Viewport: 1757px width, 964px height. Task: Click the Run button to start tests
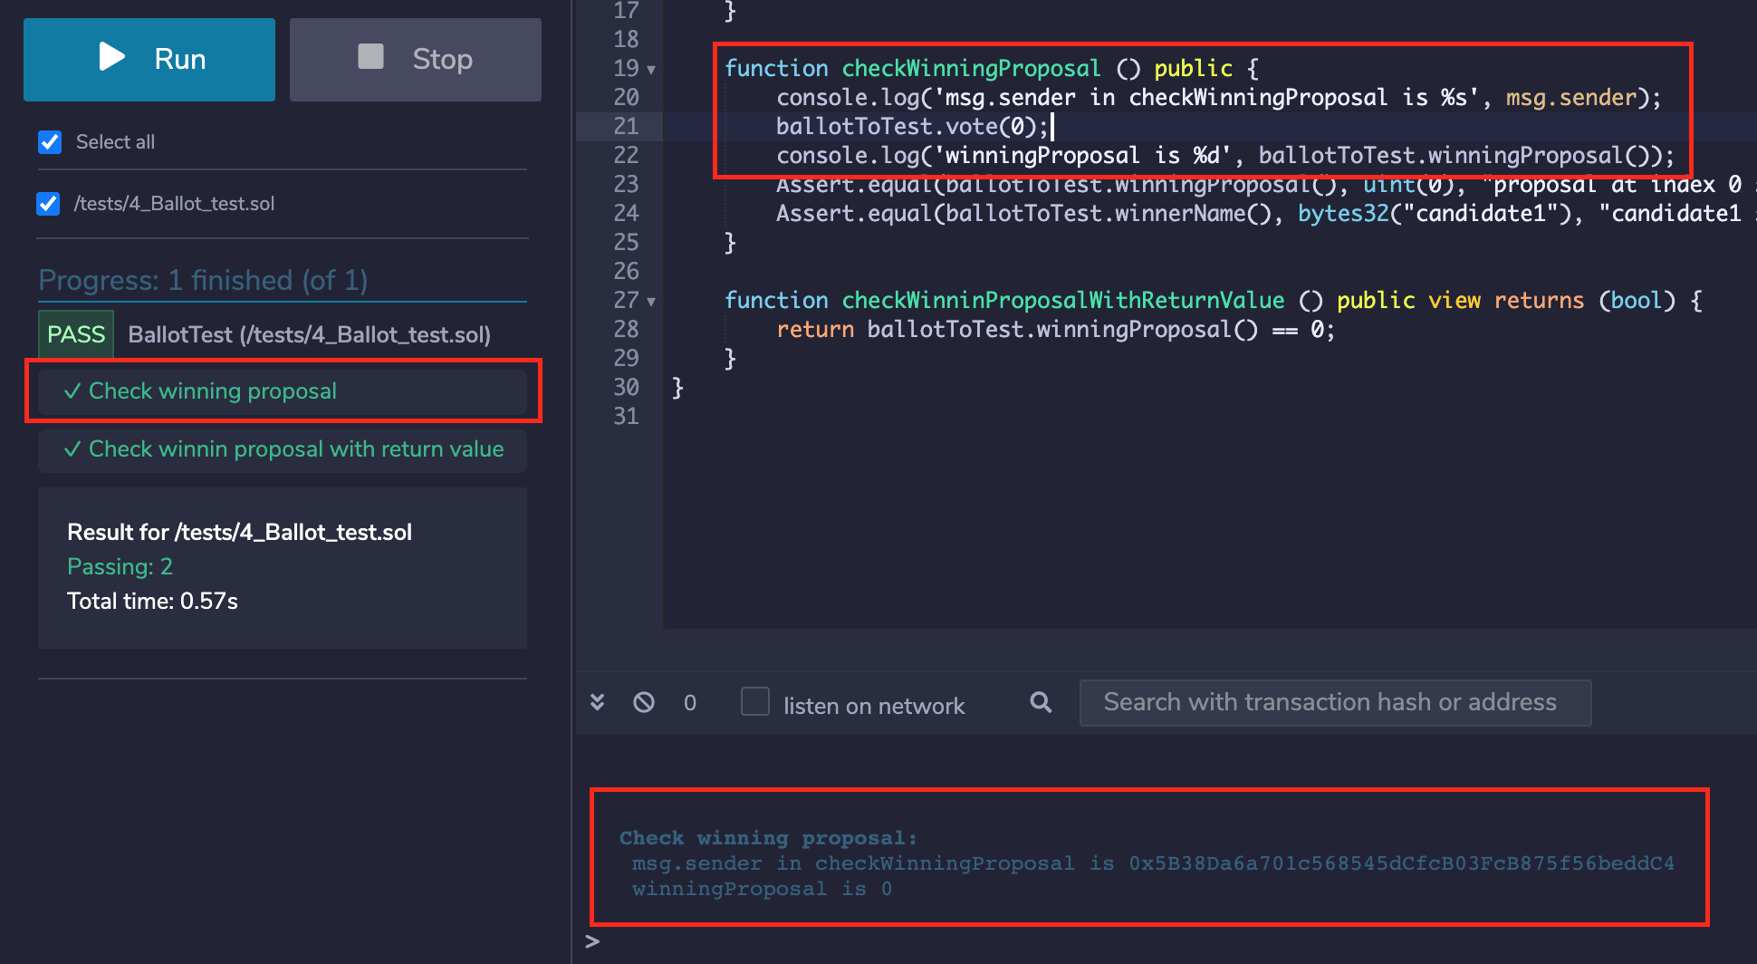[149, 60]
